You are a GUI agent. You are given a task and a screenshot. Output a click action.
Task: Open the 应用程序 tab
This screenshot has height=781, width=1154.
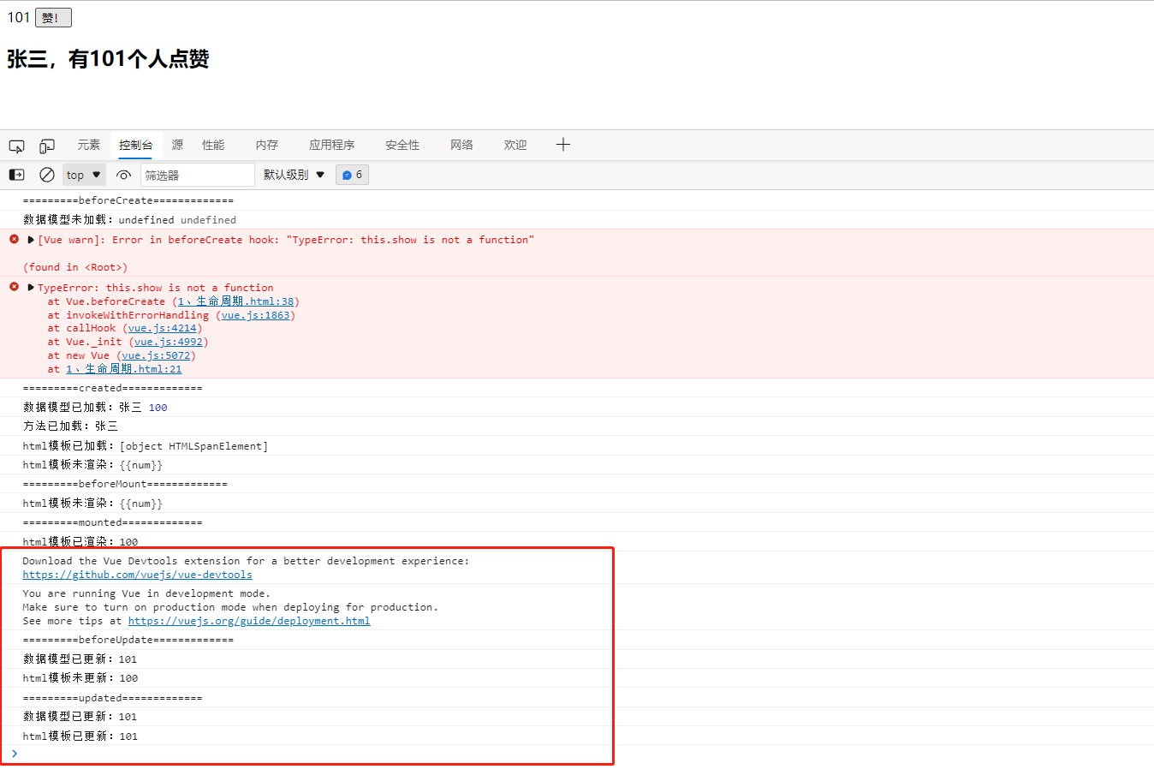[332, 146]
